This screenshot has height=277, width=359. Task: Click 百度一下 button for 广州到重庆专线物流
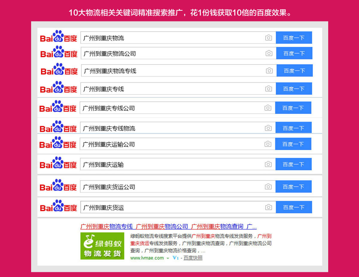pos(293,128)
